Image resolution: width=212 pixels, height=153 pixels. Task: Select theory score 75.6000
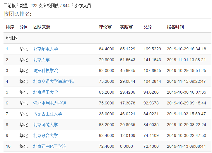coord(107,103)
